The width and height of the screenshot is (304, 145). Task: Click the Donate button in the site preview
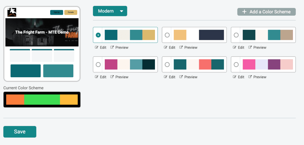pyautogui.click(x=71, y=12)
